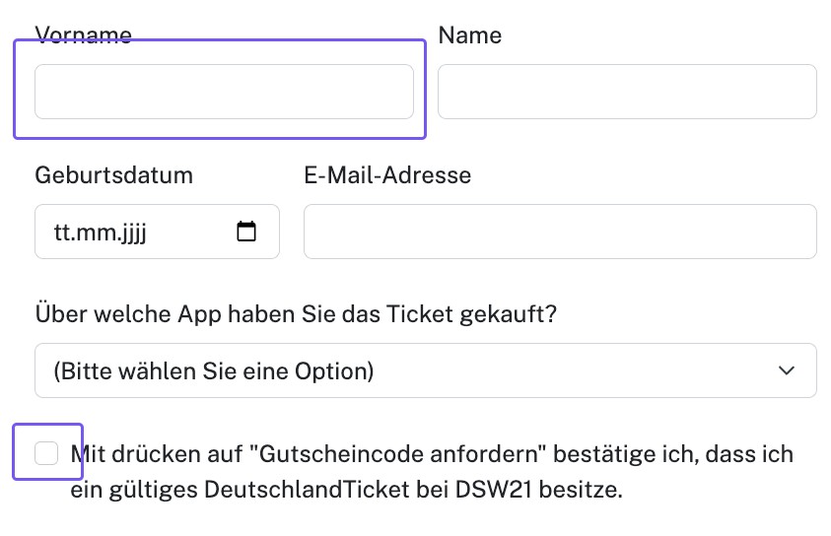Screen dimensions: 831x536
Task: Open the calendar picker icon
Action: click(x=246, y=233)
